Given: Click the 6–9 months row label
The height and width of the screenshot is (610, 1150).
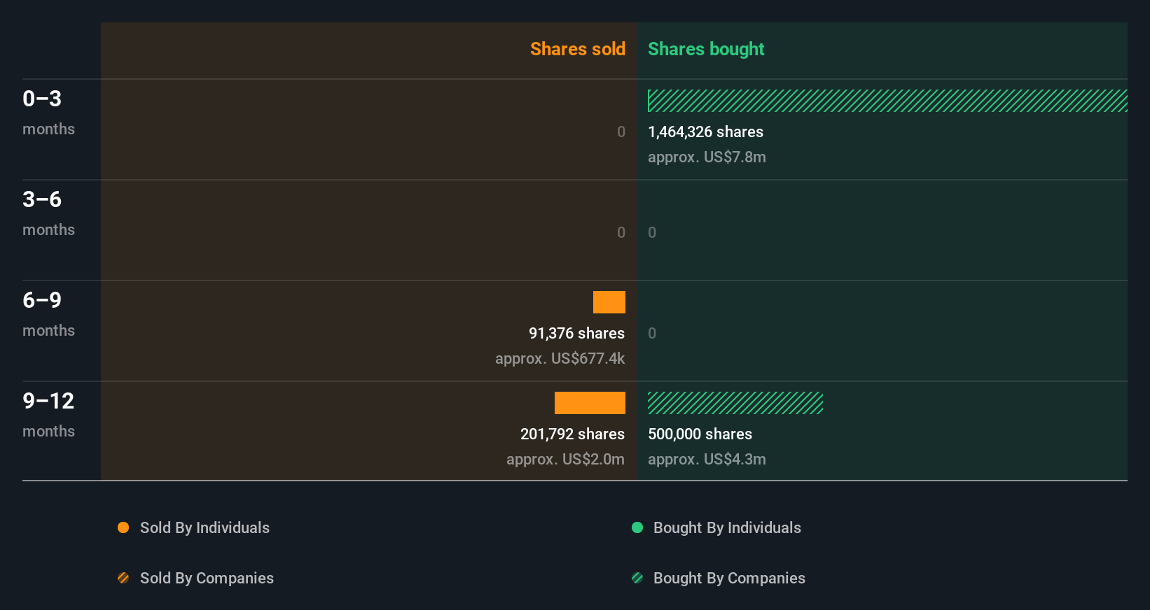Looking at the screenshot, I should tap(48, 314).
